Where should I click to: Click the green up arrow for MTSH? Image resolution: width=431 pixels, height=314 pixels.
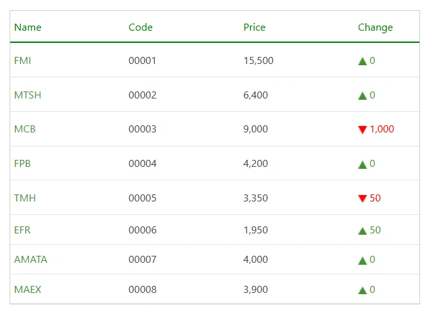click(363, 96)
